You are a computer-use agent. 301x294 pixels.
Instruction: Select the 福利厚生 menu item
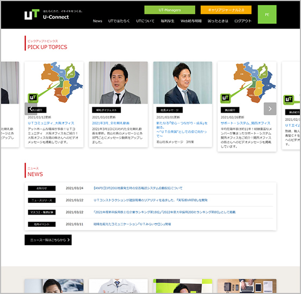pyautogui.click(x=168, y=21)
